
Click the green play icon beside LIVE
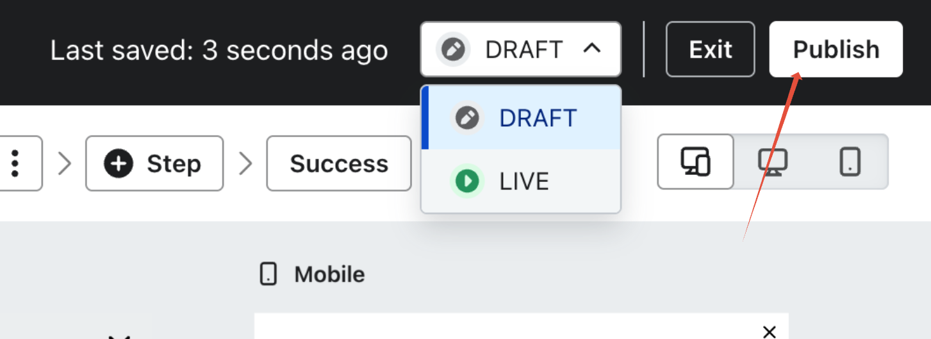(467, 181)
